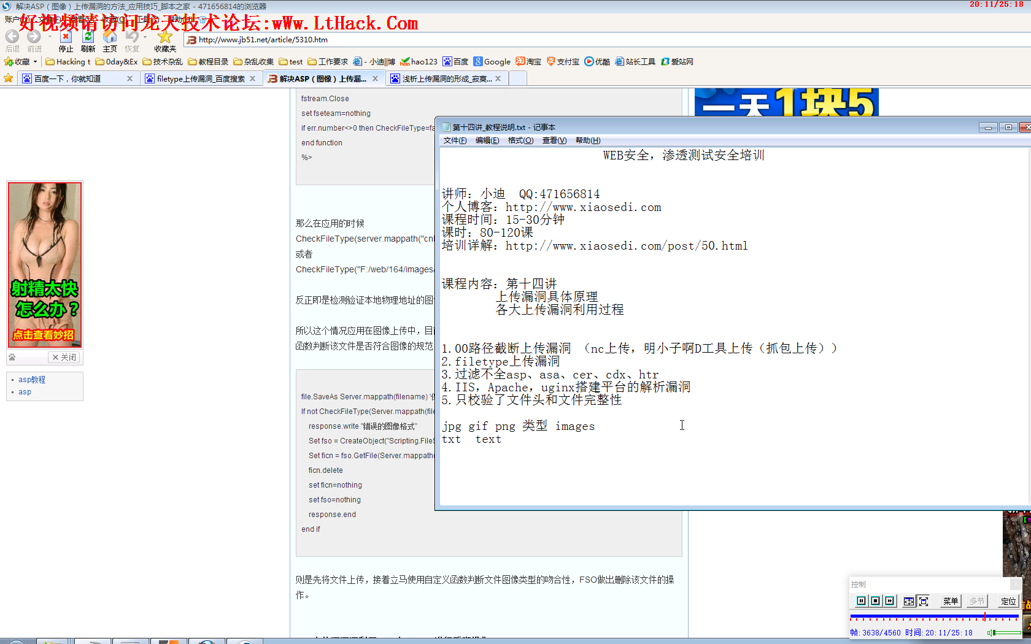1031x644 pixels.
Task: Click the fast-forward button in the player
Action: pos(890,601)
